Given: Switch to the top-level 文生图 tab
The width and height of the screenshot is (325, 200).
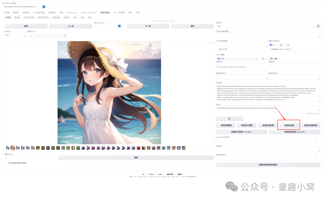Looking at the screenshot, I should (x=6, y=13).
